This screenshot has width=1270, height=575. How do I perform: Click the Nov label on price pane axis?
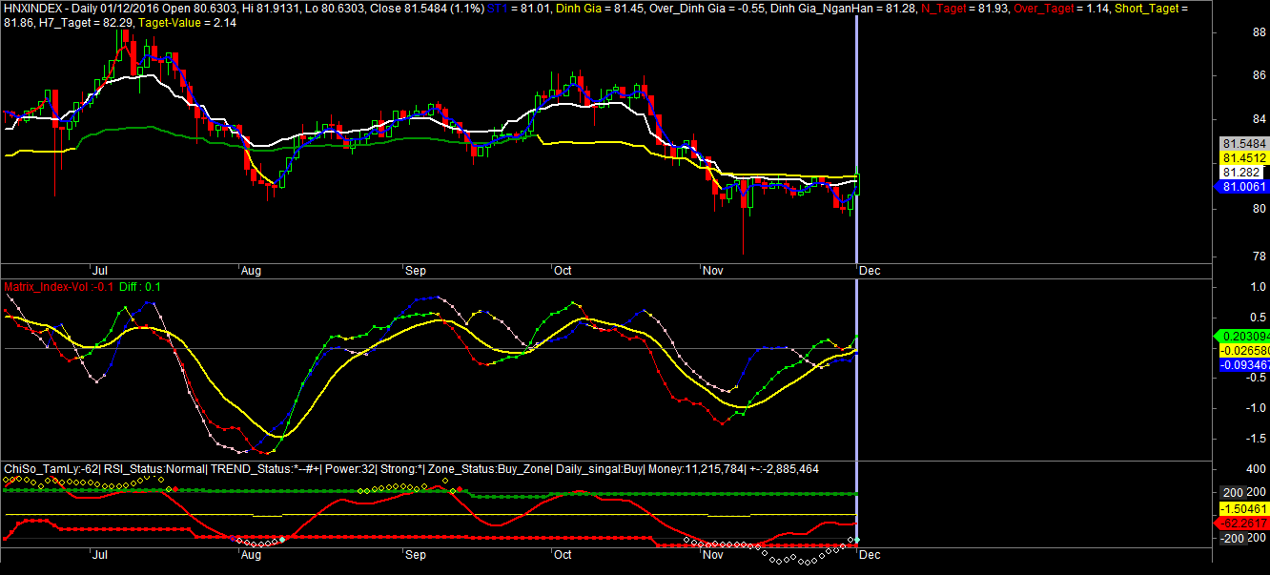pyautogui.click(x=713, y=271)
